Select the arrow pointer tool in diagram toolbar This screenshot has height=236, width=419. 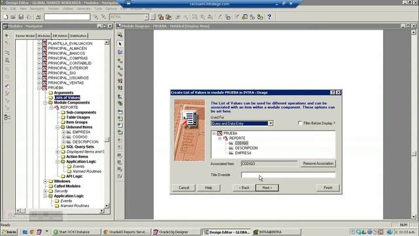click(x=120, y=44)
